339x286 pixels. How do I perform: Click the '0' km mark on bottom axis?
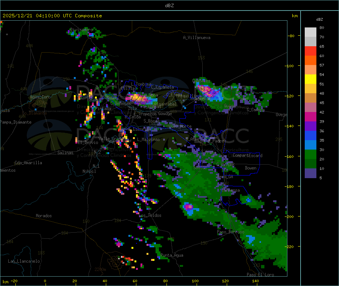45,281
